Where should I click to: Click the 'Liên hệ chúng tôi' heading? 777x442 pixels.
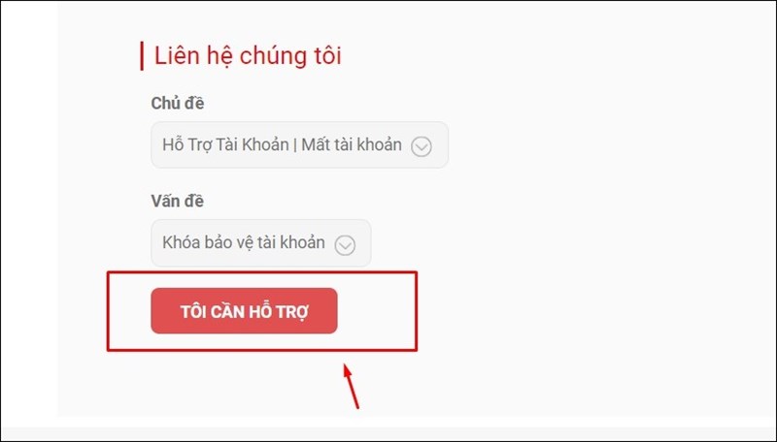(248, 55)
